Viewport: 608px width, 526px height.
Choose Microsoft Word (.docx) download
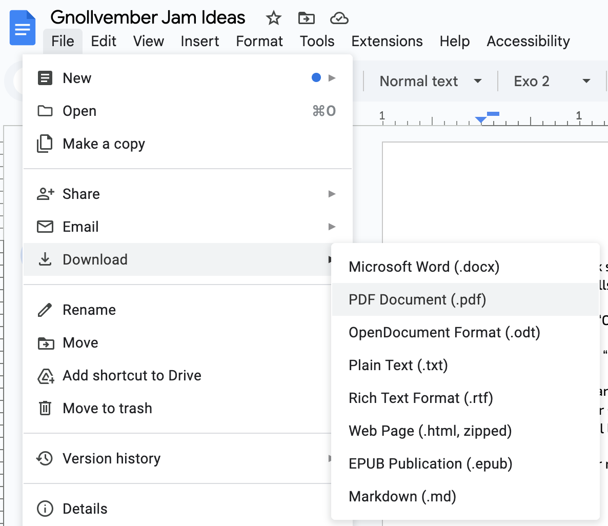coord(424,267)
